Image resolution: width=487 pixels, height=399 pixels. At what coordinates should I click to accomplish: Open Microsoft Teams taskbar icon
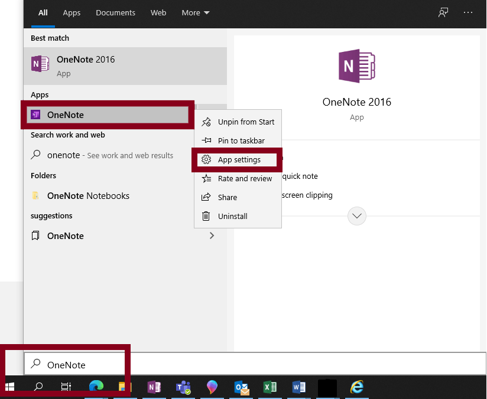coord(183,387)
